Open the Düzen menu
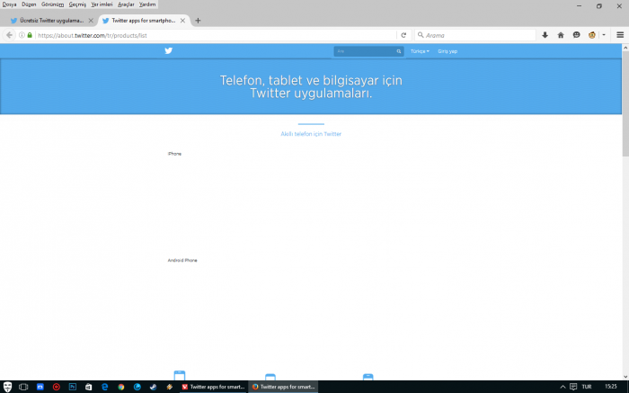Image resolution: width=629 pixels, height=393 pixels. pyautogui.click(x=29, y=4)
